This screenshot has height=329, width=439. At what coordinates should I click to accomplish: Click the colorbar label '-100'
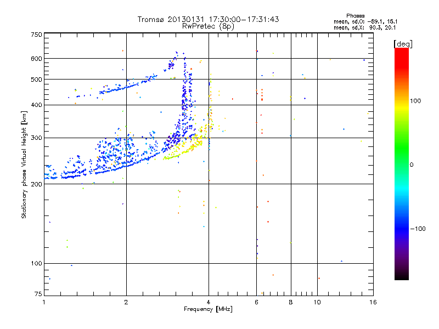click(418, 229)
